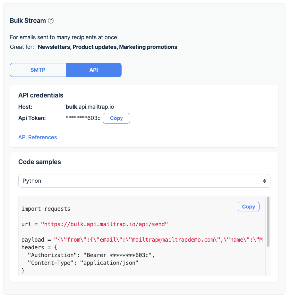Click the API credentials panel title

tap(41, 95)
